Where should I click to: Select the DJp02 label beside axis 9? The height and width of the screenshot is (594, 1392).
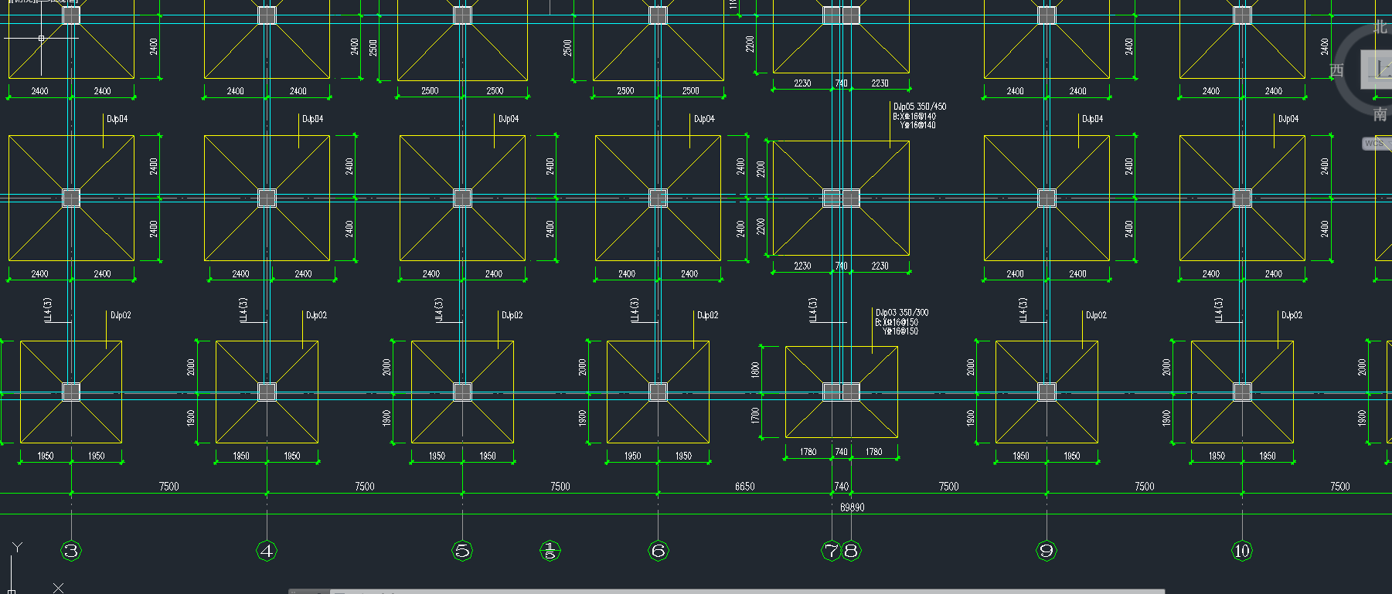[1096, 315]
